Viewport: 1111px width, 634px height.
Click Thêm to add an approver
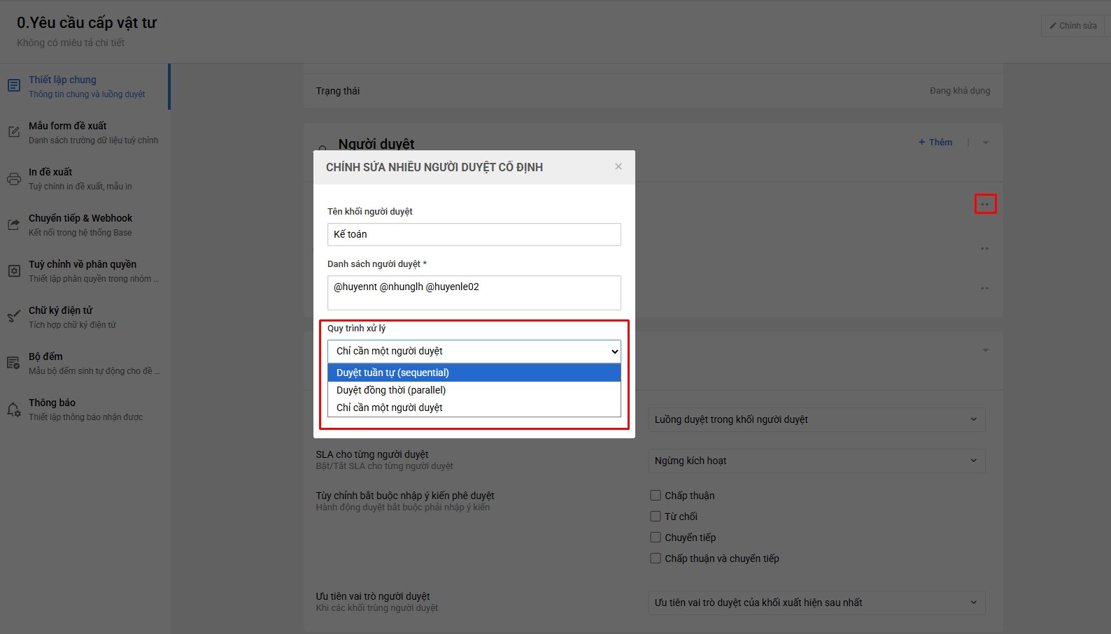click(935, 143)
